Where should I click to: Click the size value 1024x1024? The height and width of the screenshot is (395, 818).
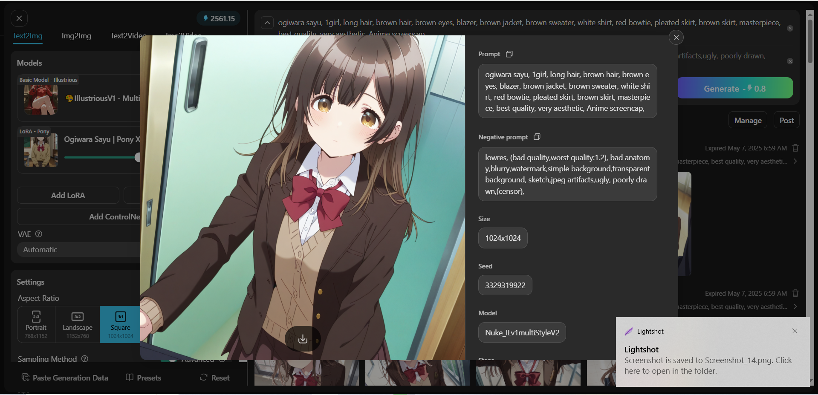(x=503, y=238)
